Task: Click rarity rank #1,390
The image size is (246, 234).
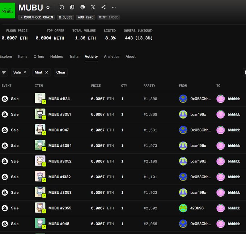Action: tap(150, 99)
